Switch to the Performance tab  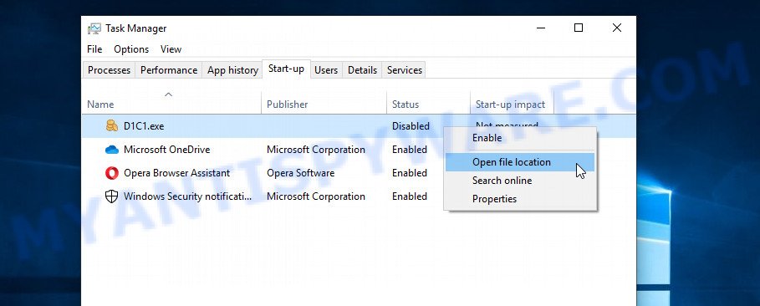[169, 70]
